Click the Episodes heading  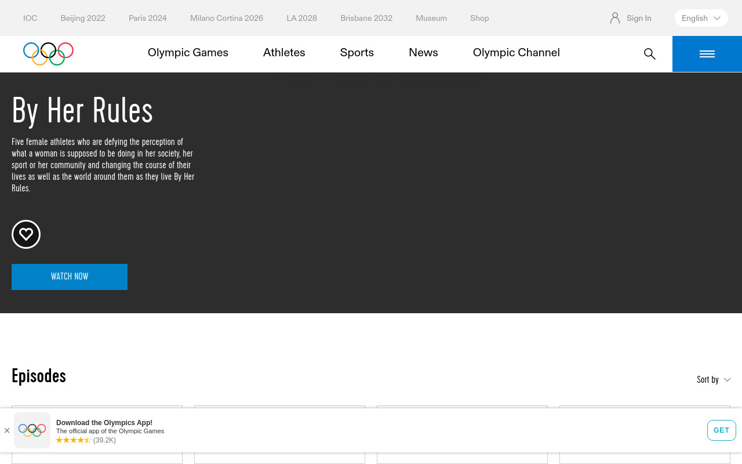[39, 376]
